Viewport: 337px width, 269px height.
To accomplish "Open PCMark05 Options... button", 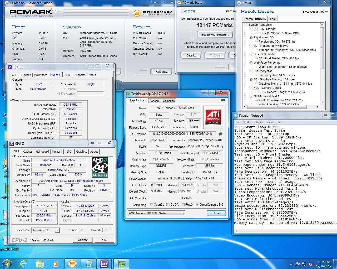I will 162,72.
